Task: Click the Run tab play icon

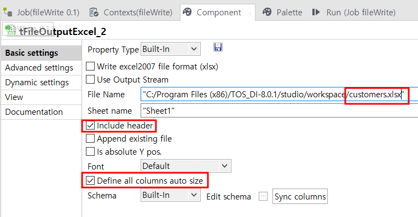Action: pyautogui.click(x=316, y=12)
